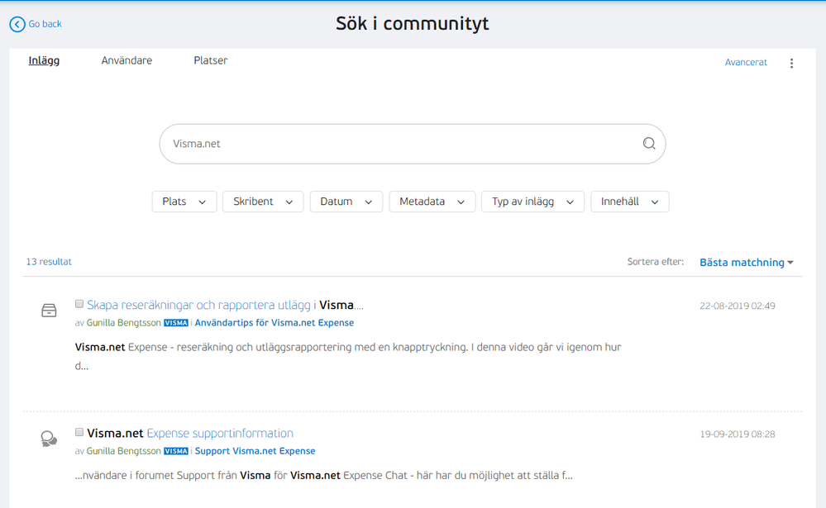Image resolution: width=826 pixels, height=508 pixels.
Task: Tick checkbox for Skapa reseräkningar result
Action: (79, 304)
